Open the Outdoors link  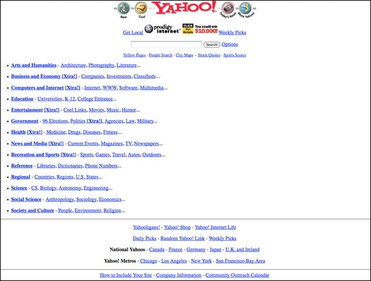click(152, 155)
